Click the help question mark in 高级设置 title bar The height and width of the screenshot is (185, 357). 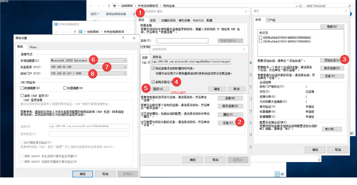point(123,38)
